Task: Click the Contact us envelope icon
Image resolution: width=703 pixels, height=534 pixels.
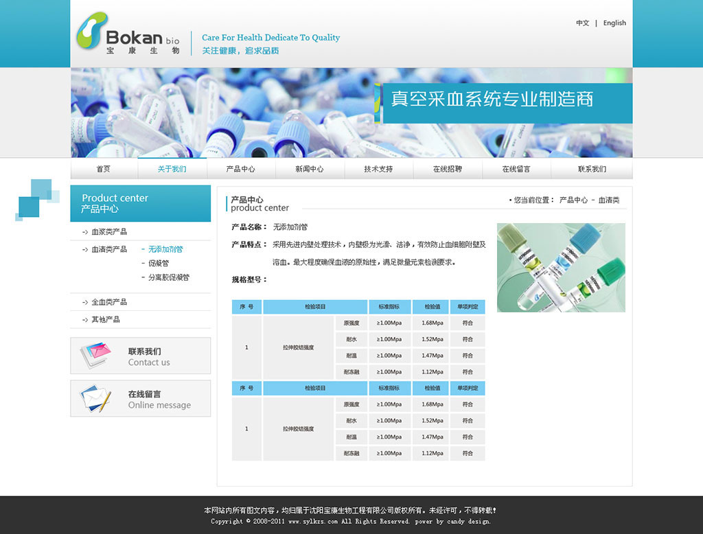Action: pyautogui.click(x=95, y=356)
